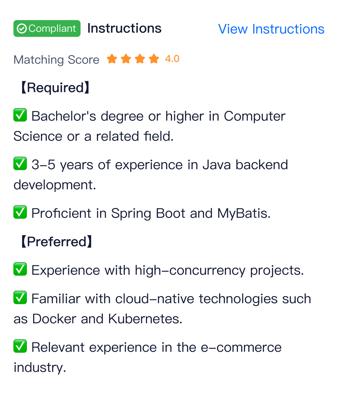The height and width of the screenshot is (397, 339).
Task: Toggle the check for cloud-native technologies
Action: [x=20, y=298]
